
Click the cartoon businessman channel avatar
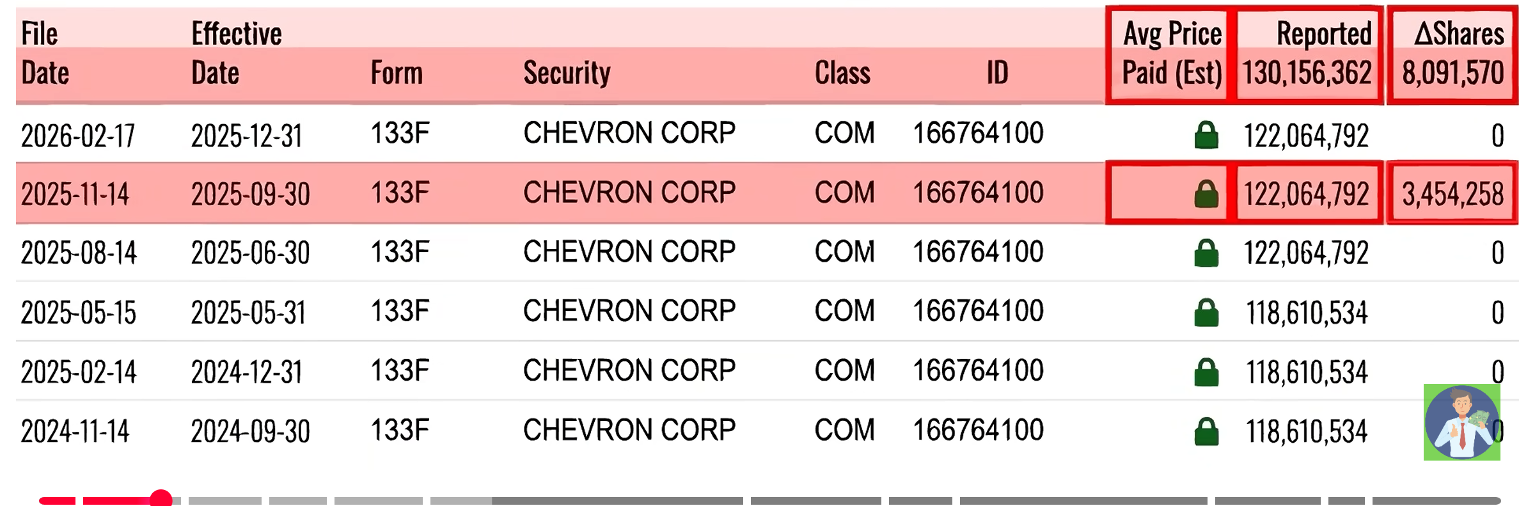(x=1461, y=422)
